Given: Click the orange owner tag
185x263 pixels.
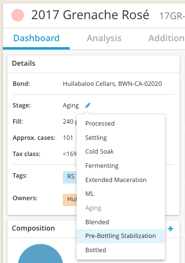Looking at the screenshot, I should [x=70, y=200].
